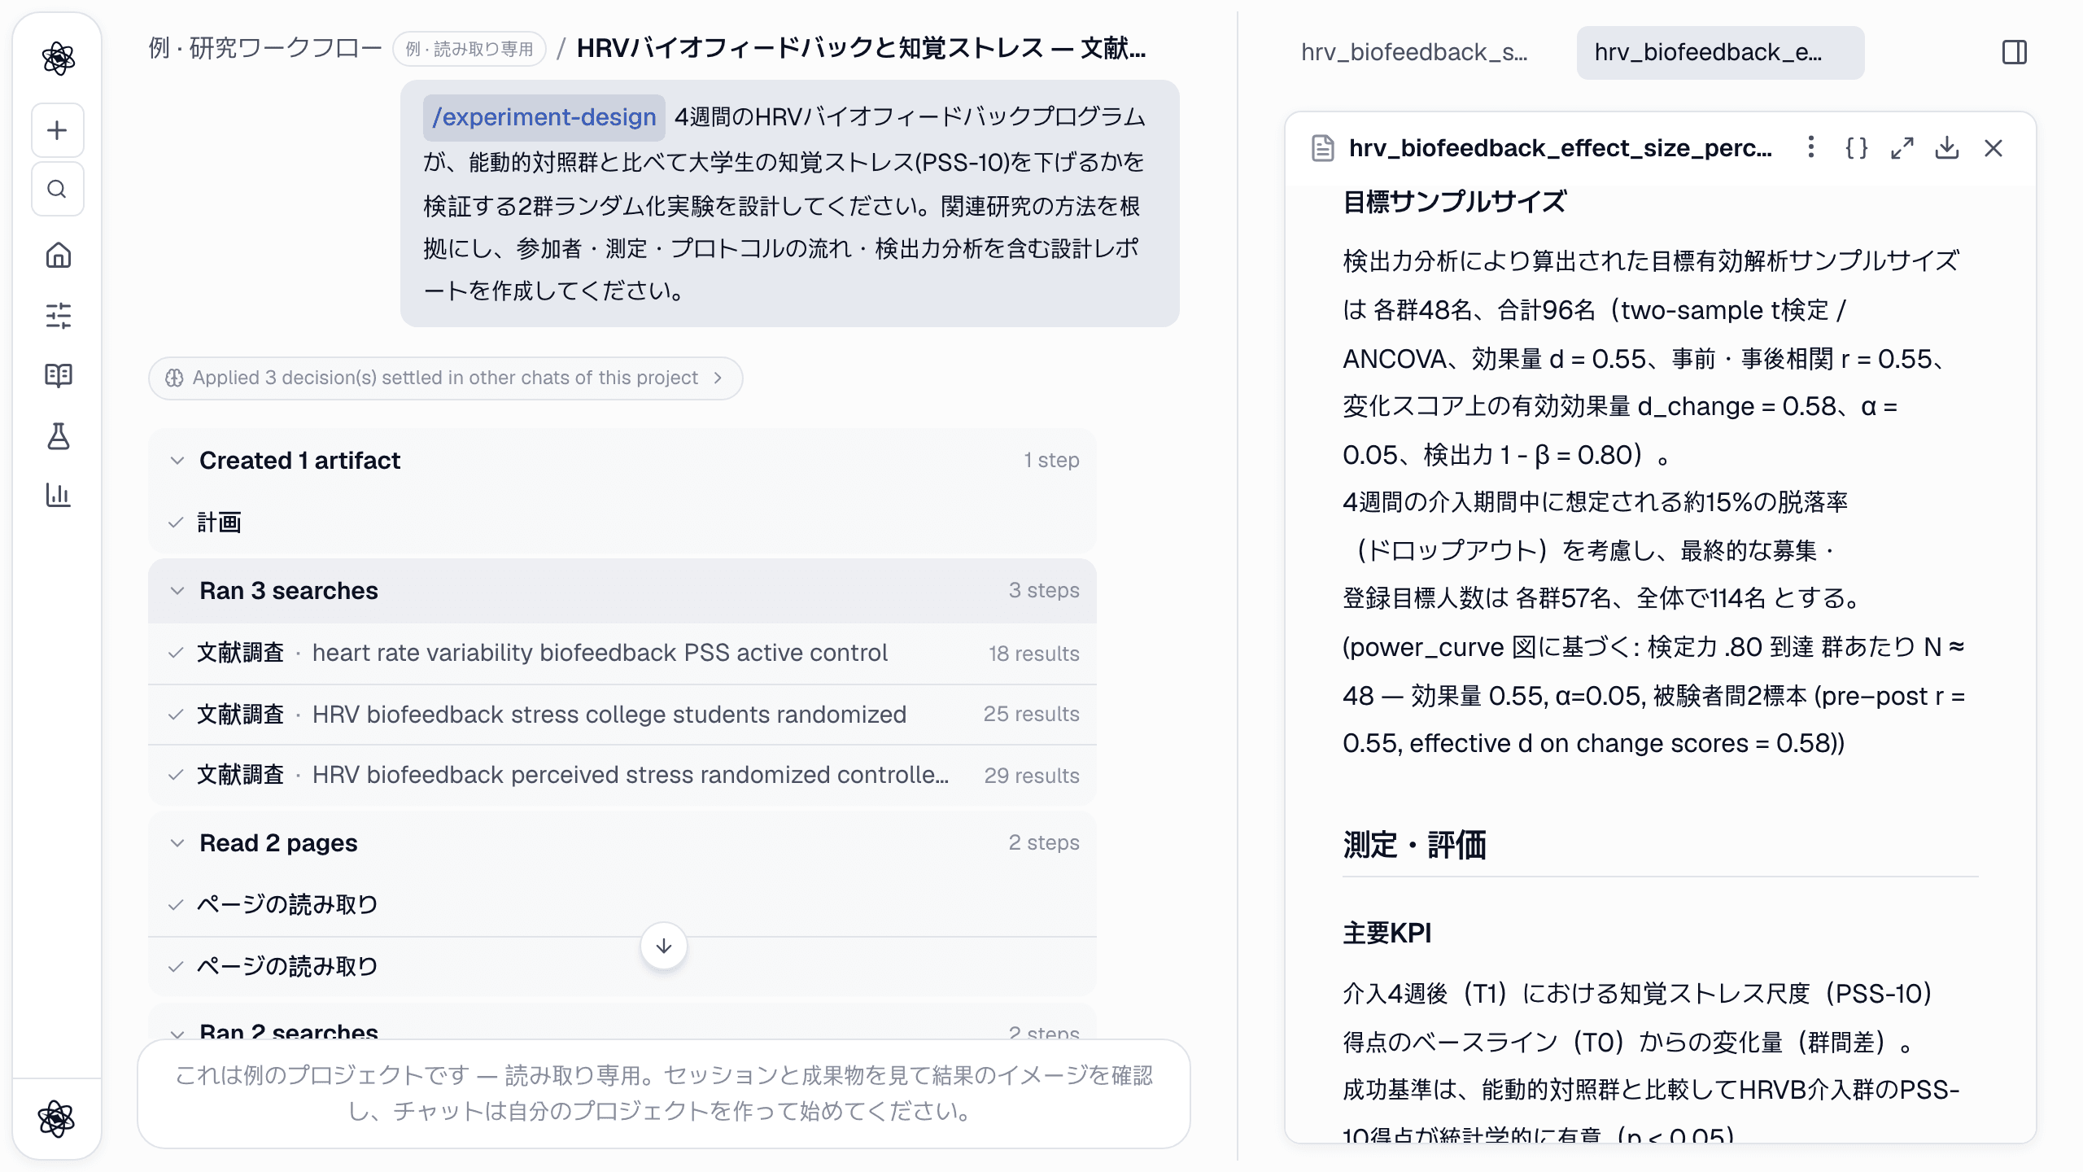Viewport: 2083px width, 1172px height.
Task: Open search with the magnifier icon
Action: 58,190
